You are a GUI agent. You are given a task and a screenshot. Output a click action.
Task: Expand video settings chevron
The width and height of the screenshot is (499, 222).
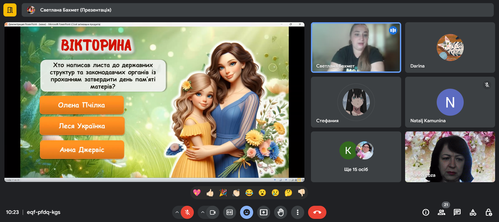pos(203,212)
